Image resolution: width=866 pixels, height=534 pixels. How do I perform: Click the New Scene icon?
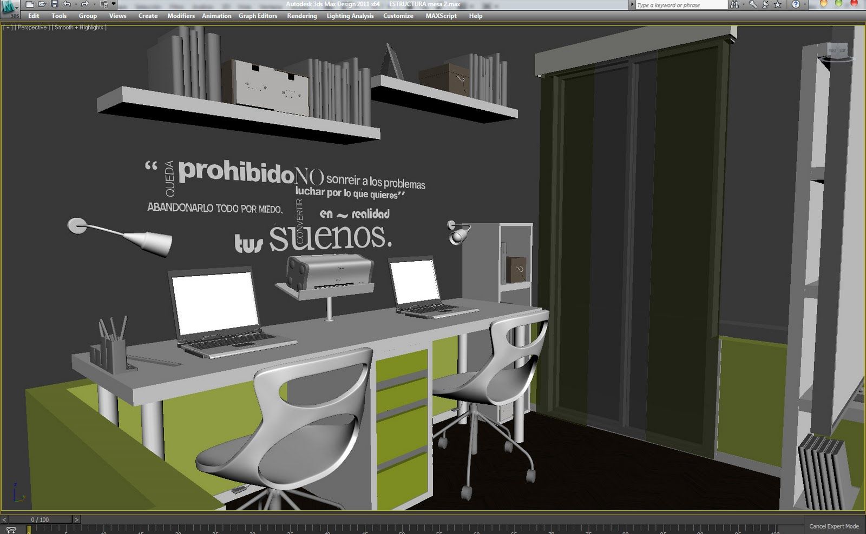click(30, 4)
